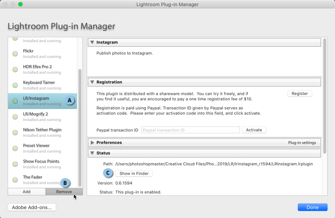This screenshot has height=218, width=335.
Task: Select the Flickr plug-in entry
Action: tap(42, 54)
